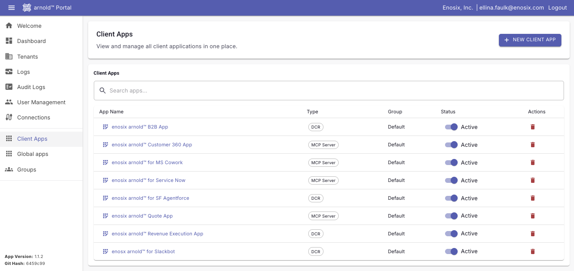Disable the Revenue Execution App switch
The width and height of the screenshot is (574, 271).
(452, 234)
